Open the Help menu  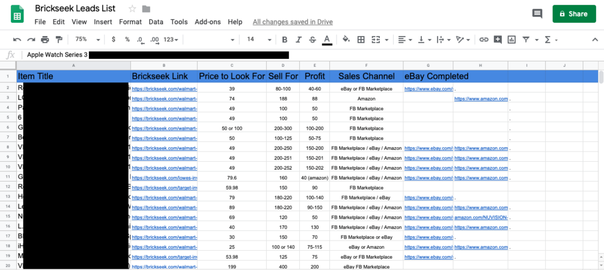[235, 22]
